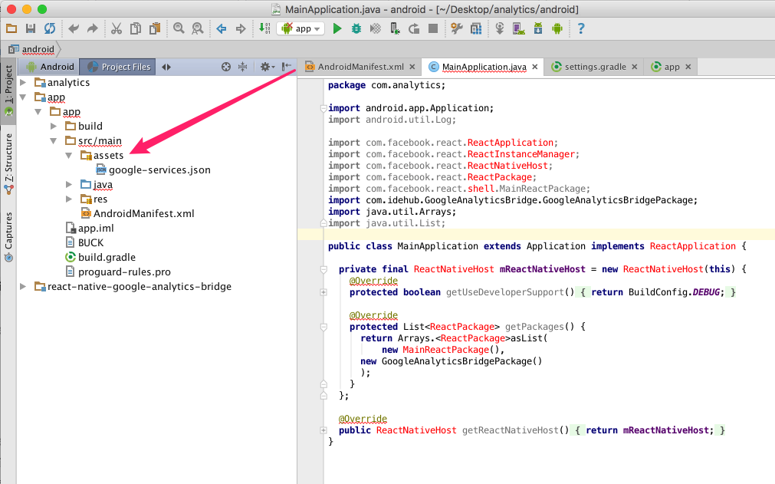Click the gray Stop square button

(433, 28)
